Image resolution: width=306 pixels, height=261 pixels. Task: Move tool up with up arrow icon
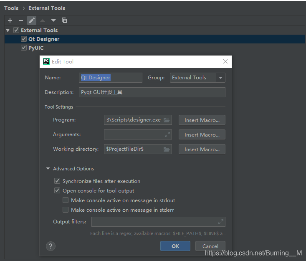(43, 20)
